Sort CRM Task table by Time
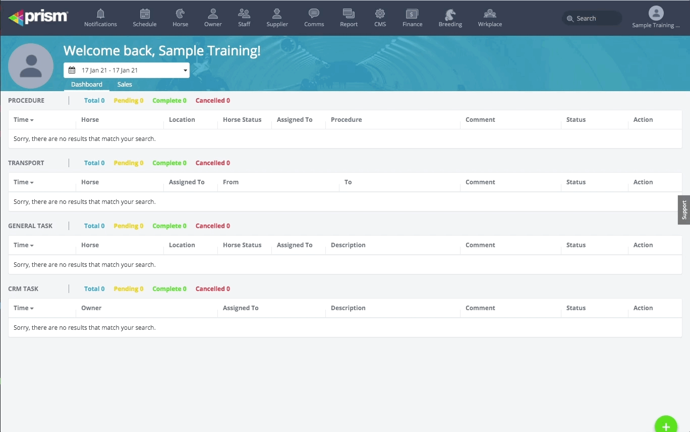 [24, 308]
